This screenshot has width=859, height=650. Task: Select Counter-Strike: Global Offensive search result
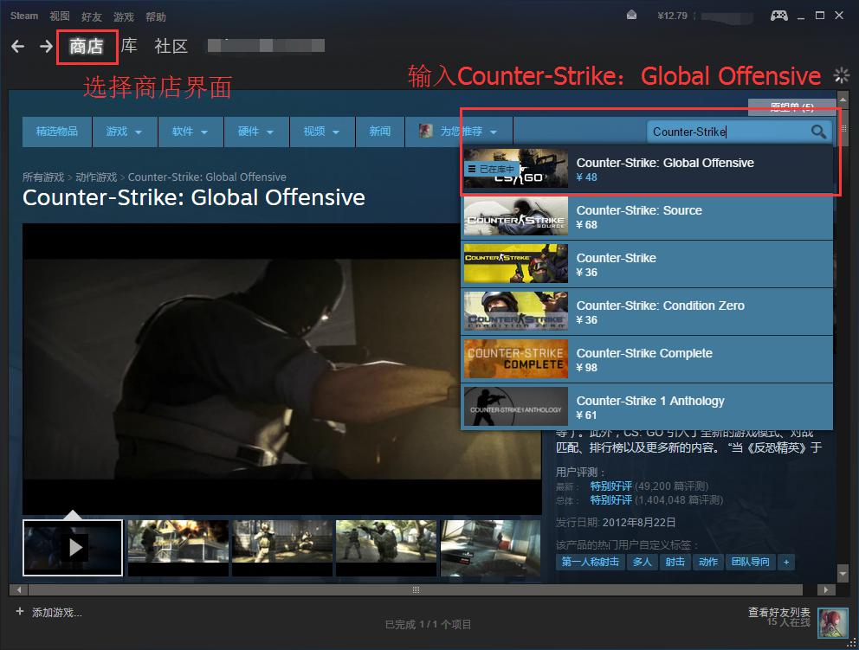(x=648, y=170)
